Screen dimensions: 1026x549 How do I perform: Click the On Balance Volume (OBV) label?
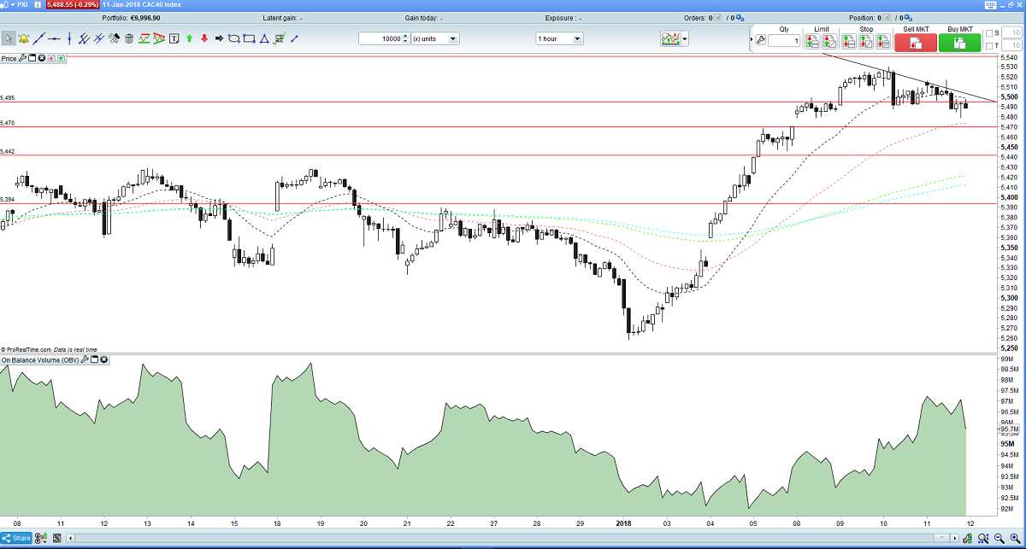[x=39, y=360]
